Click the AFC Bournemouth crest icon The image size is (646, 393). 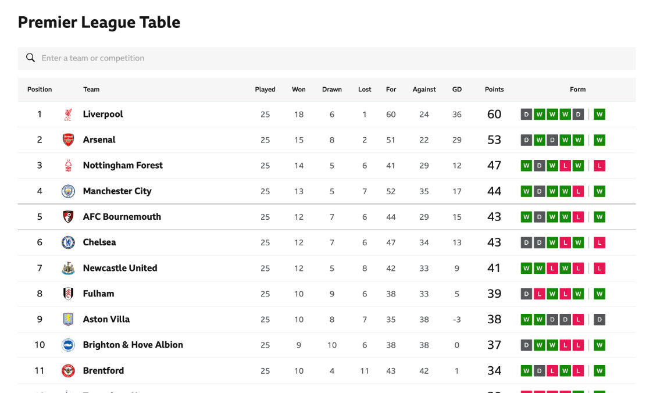tap(68, 217)
